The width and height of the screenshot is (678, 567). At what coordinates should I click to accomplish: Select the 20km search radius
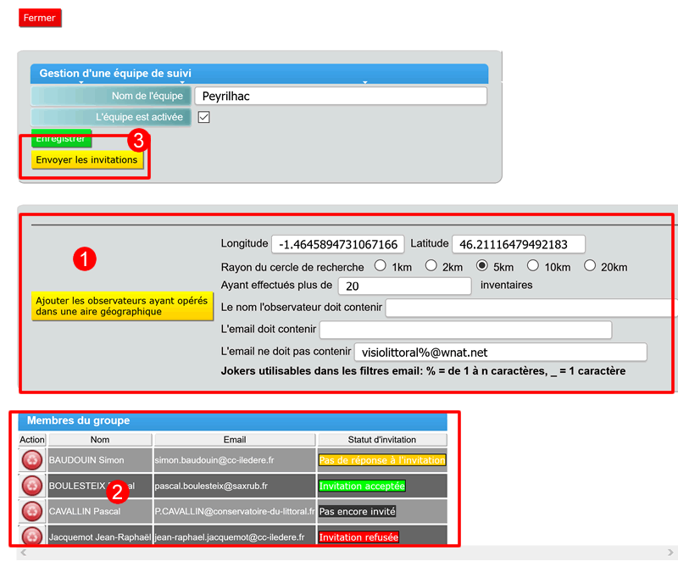coord(590,265)
